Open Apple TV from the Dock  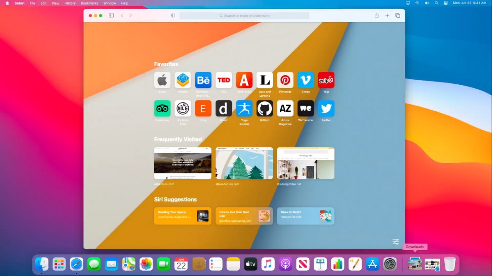[251, 264]
